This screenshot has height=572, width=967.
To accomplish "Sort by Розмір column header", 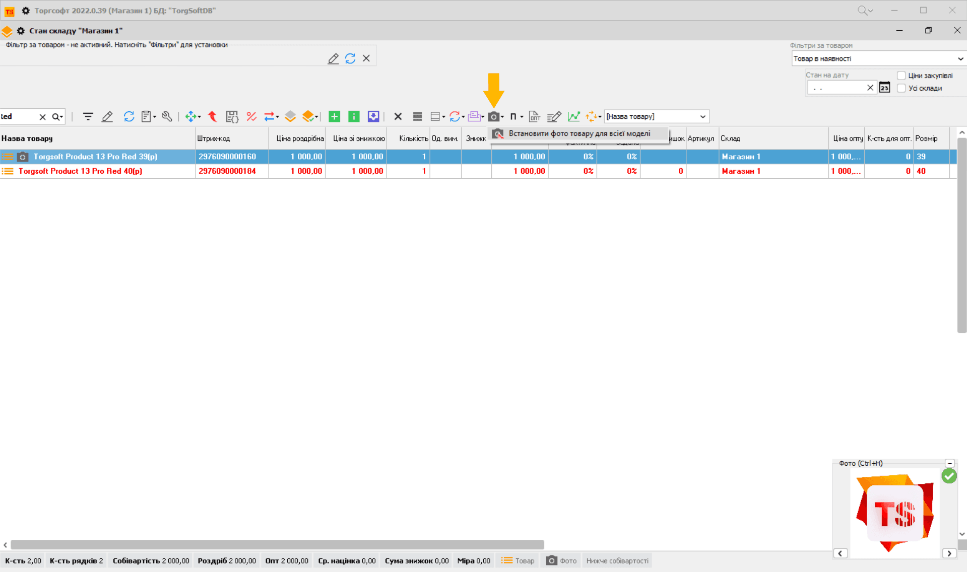I will [931, 138].
